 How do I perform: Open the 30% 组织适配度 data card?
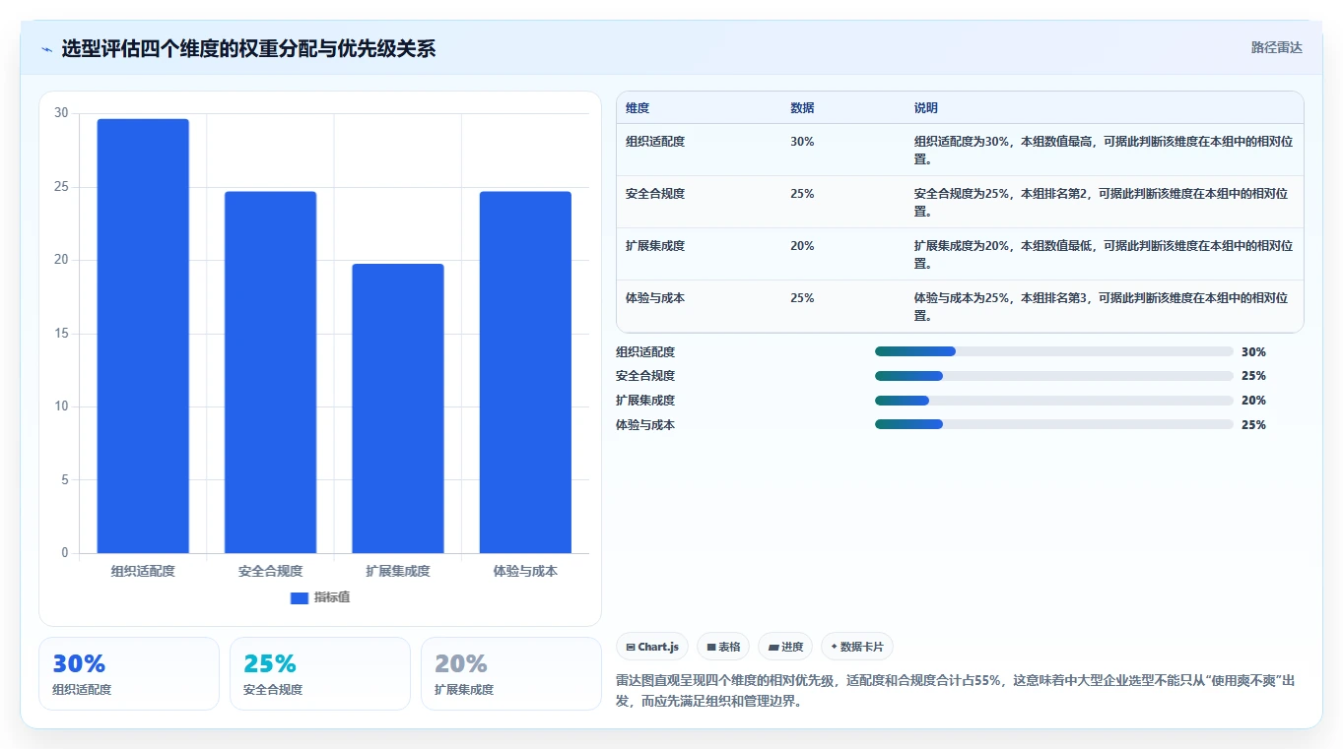(x=129, y=674)
